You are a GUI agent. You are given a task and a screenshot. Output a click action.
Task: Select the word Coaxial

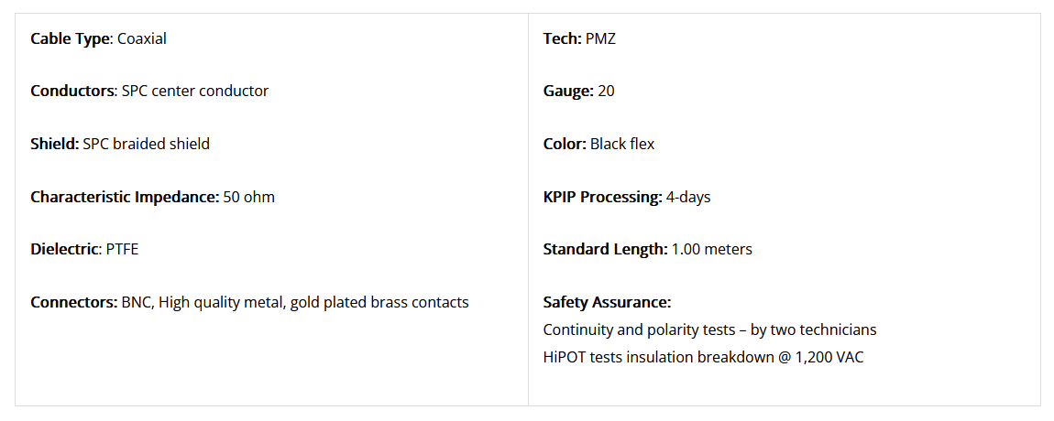click(x=142, y=39)
